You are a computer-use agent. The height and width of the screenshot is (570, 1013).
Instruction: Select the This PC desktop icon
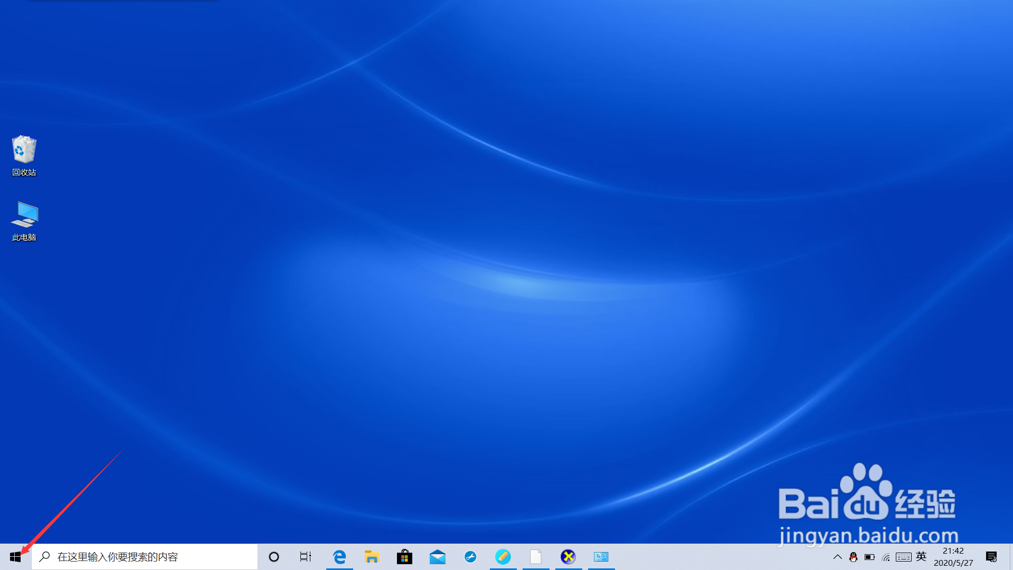(x=24, y=221)
